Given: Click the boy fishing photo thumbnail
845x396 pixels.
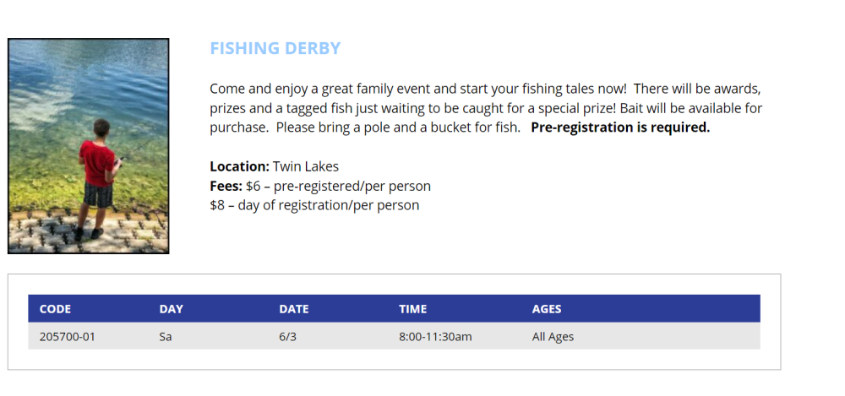Looking at the screenshot, I should [89, 146].
